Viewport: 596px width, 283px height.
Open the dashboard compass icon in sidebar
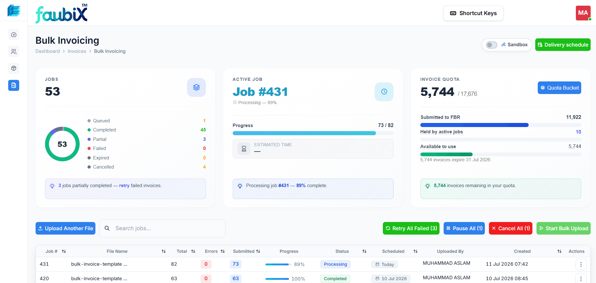pos(14,35)
